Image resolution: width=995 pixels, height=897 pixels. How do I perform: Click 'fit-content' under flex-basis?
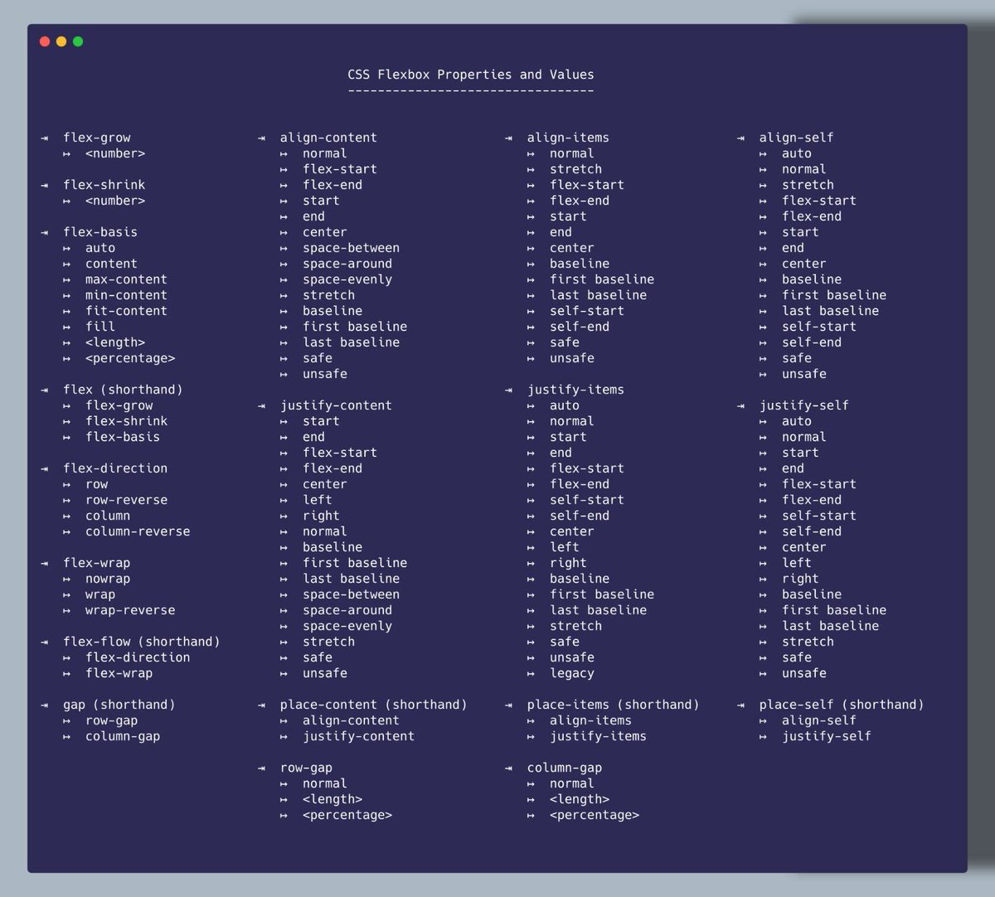coord(126,311)
